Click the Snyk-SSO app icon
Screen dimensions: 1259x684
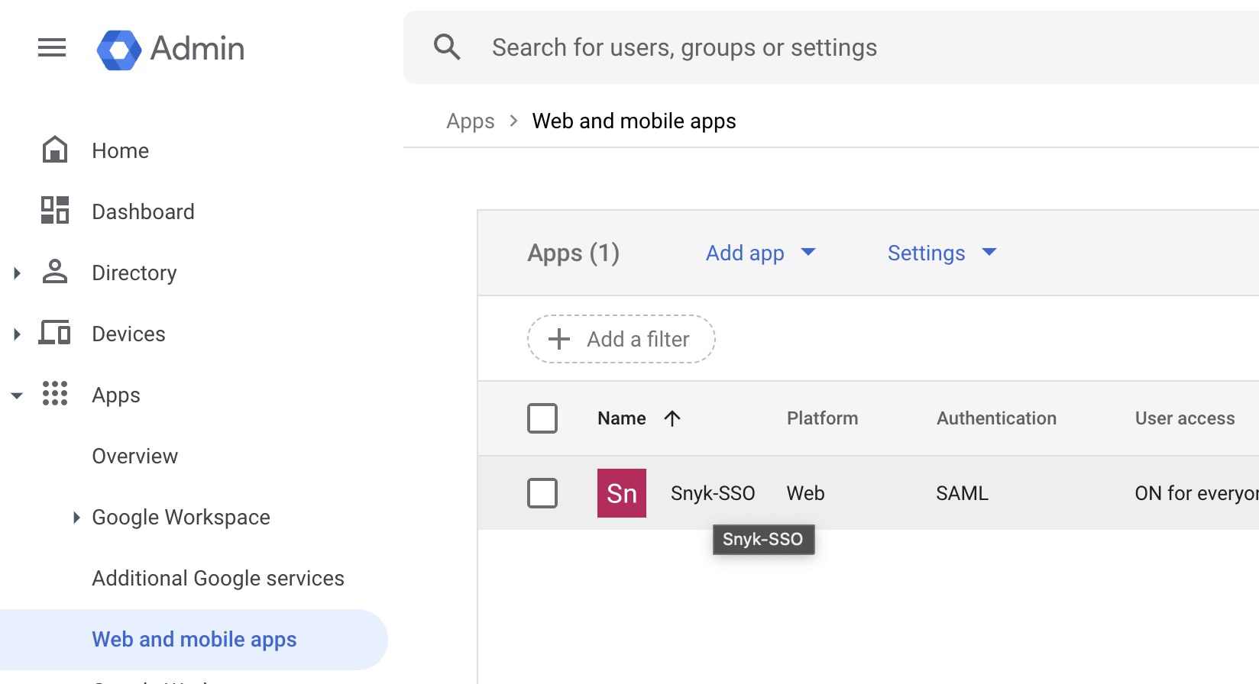point(622,493)
